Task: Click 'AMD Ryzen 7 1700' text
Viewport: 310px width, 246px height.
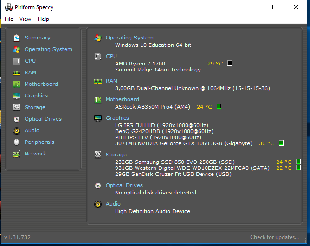Action: pos(140,64)
